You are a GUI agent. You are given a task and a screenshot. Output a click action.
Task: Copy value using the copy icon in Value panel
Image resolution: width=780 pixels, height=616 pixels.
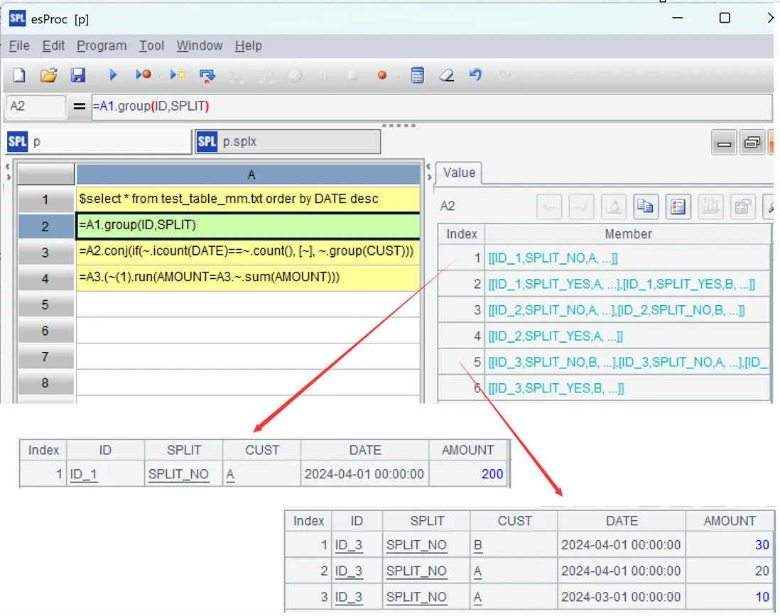point(645,206)
